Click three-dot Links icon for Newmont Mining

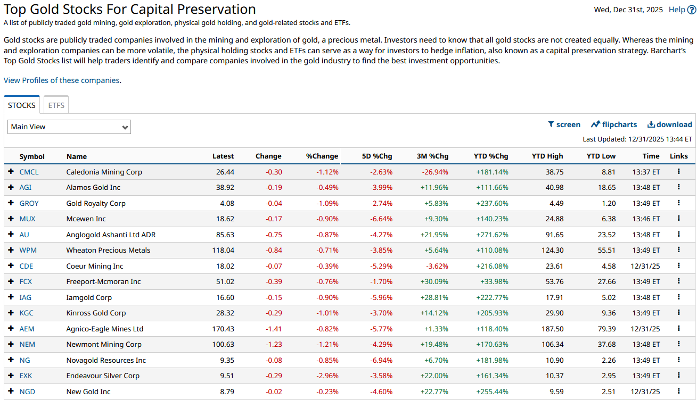(x=679, y=344)
